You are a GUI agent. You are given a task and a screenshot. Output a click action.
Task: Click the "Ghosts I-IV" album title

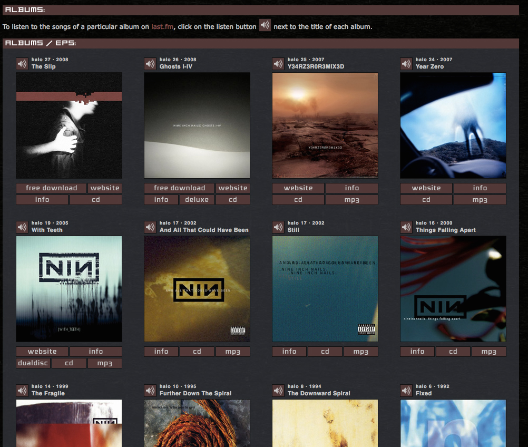(x=176, y=67)
